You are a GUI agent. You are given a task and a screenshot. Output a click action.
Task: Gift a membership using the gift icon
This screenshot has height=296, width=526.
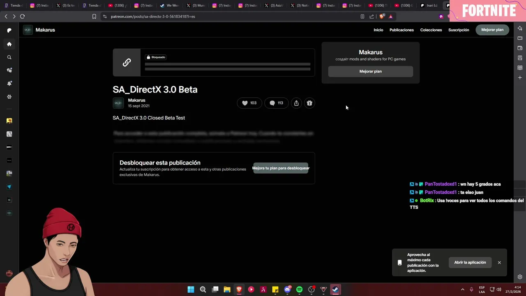309,103
